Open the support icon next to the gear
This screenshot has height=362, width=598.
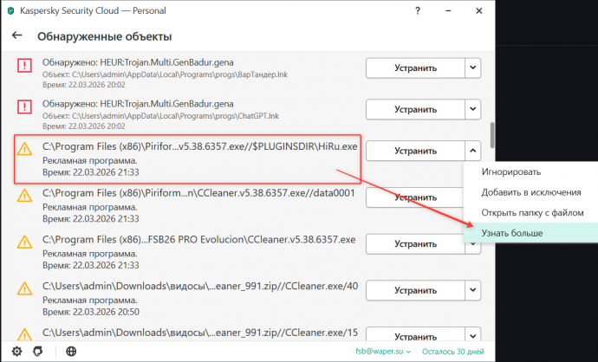point(37,352)
